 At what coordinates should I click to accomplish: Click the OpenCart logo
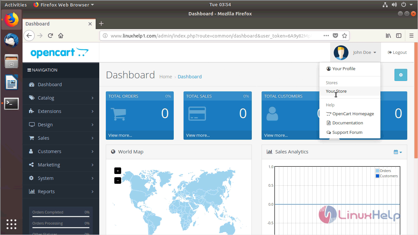tap(59, 53)
